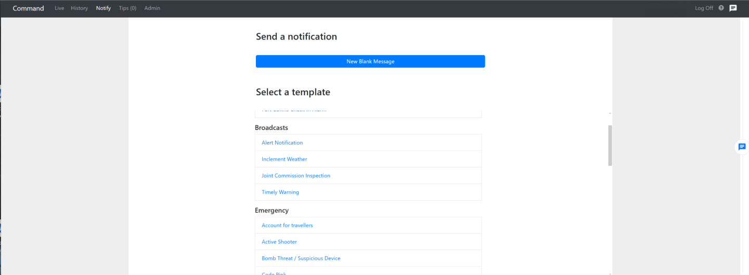Go to the Live tab
Screen dimensions: 749x275
point(59,8)
